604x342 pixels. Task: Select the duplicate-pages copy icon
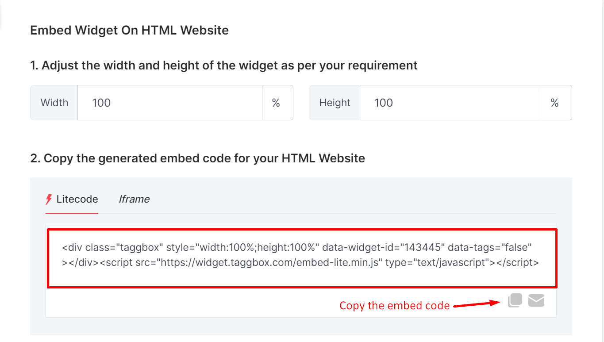click(515, 300)
